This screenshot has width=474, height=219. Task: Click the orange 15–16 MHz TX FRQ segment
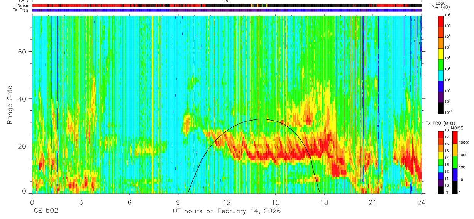(x=440, y=148)
